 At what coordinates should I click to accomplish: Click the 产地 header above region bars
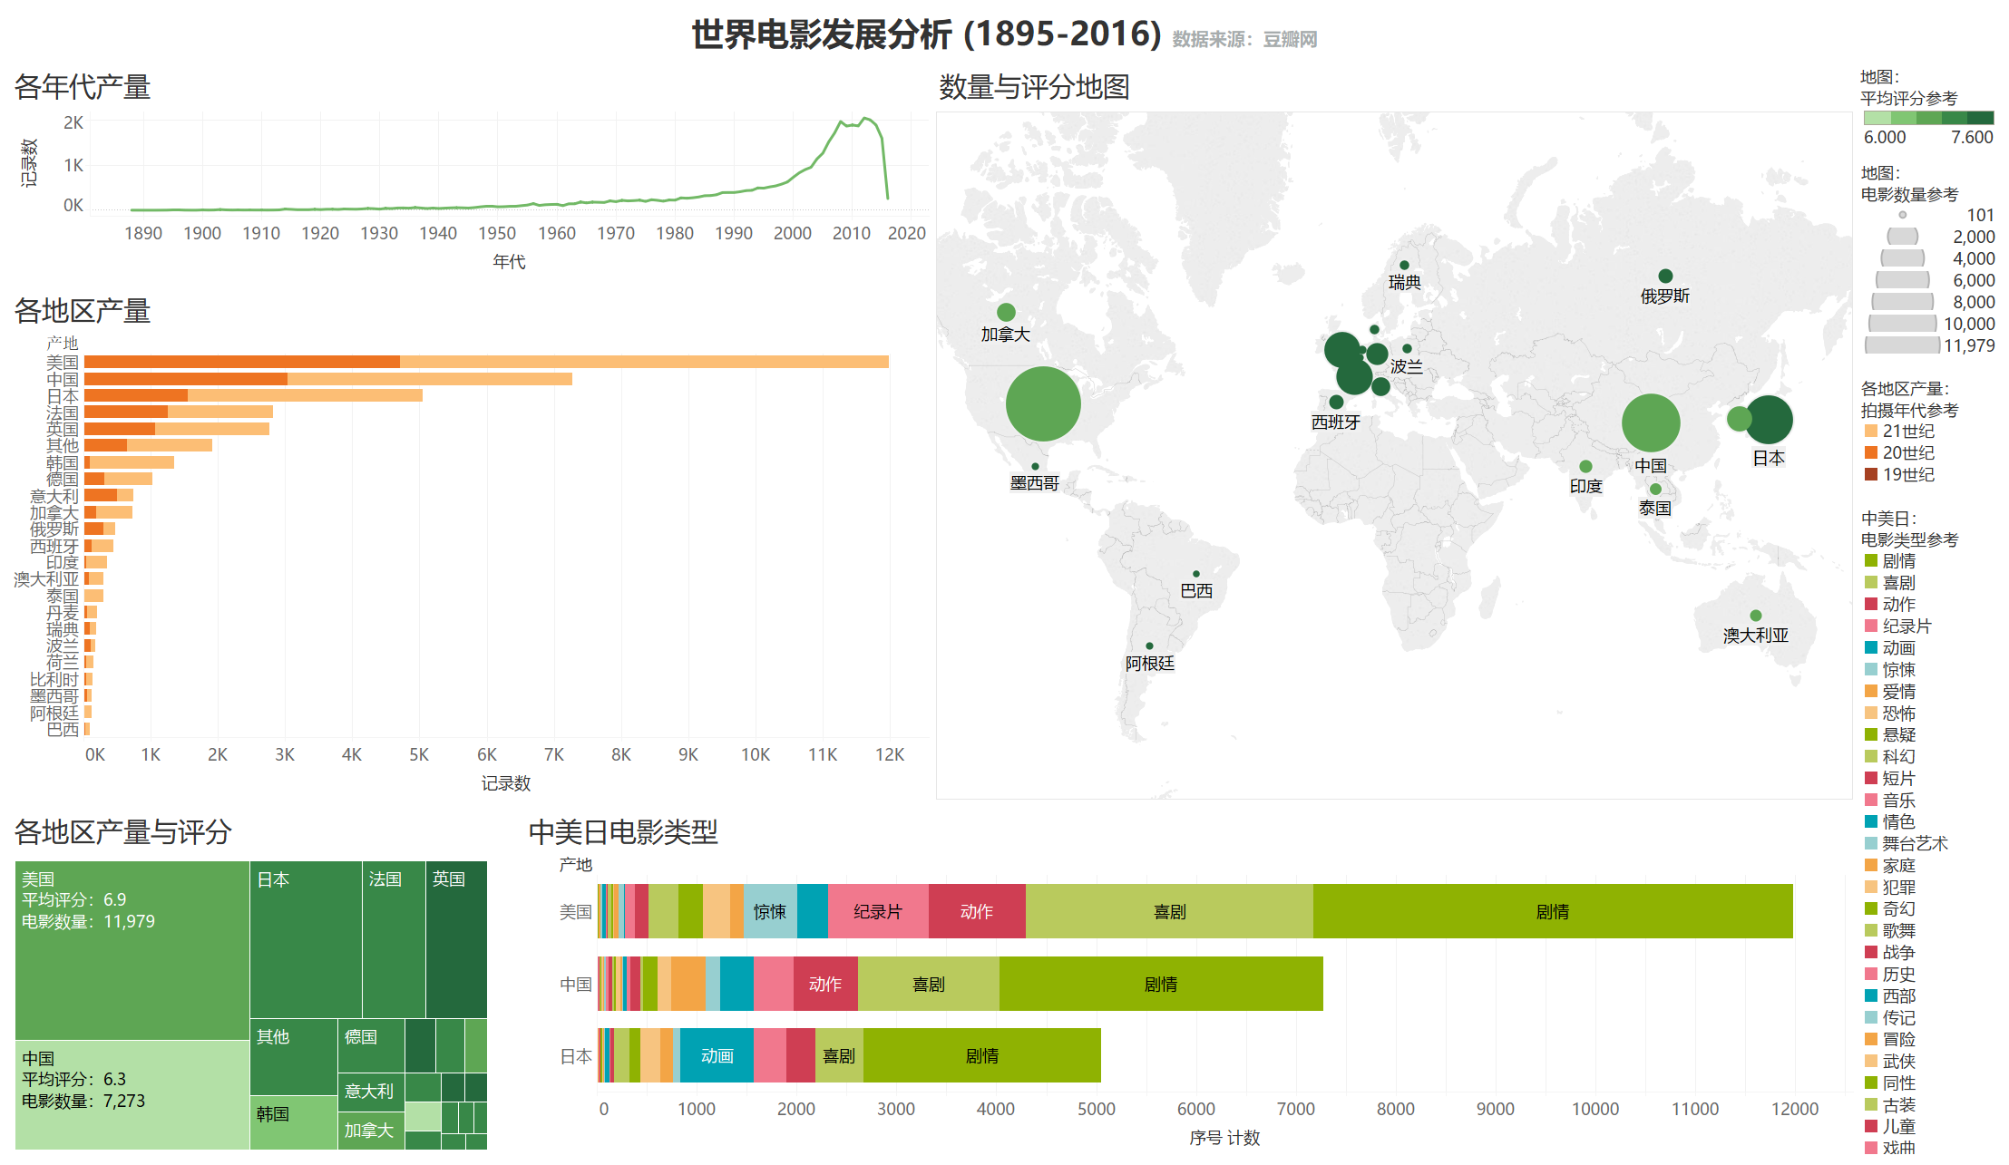(x=63, y=343)
